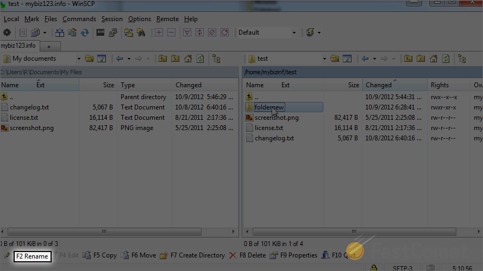Click local panel horizontal scrollbar
This screenshot has height=271, width=483.
[x=104, y=231]
